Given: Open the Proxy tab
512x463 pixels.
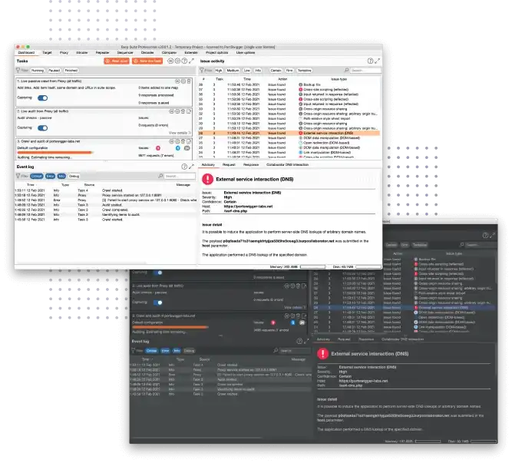Looking at the screenshot, I should pyautogui.click(x=64, y=52).
